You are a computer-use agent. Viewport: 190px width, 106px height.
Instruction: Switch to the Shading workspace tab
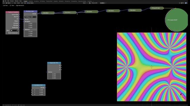click(x=56, y=1)
